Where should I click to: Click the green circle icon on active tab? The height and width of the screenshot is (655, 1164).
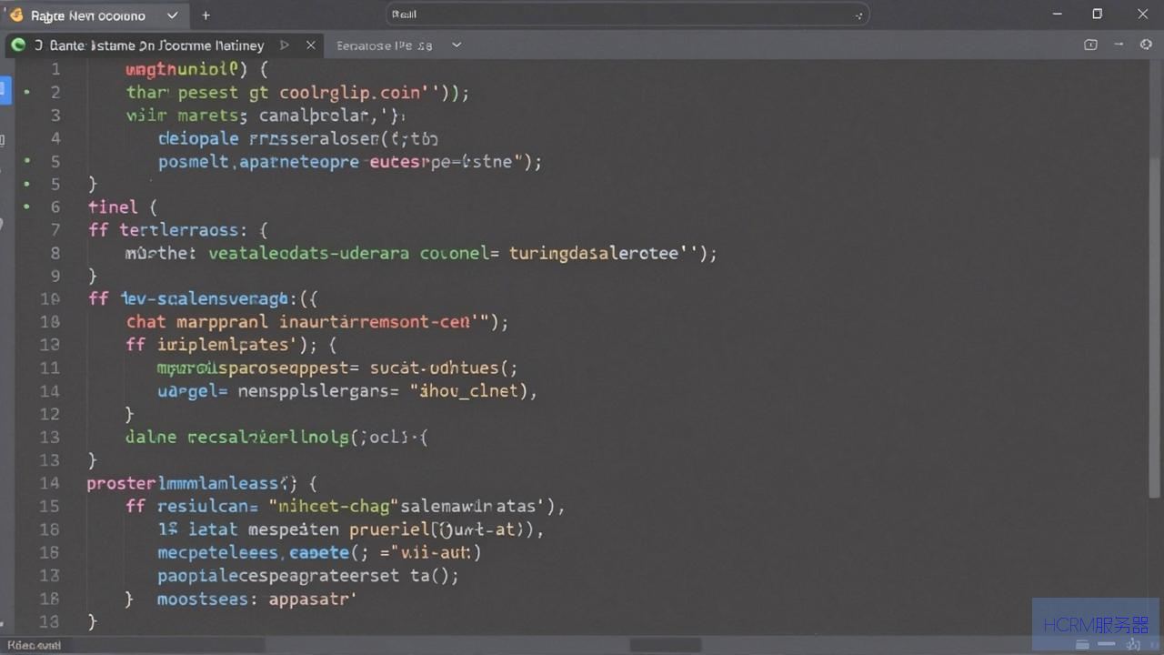[18, 45]
